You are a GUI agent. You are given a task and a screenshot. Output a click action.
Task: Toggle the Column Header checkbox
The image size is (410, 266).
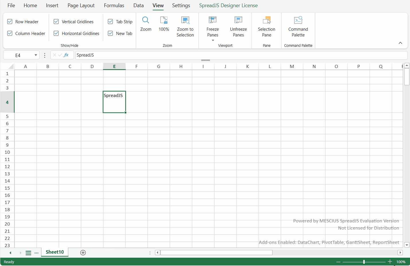click(10, 33)
